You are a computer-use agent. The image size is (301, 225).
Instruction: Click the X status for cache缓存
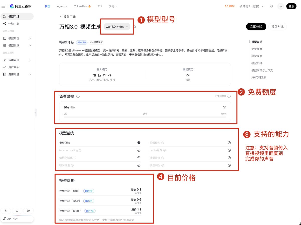pyautogui.click(x=229, y=150)
